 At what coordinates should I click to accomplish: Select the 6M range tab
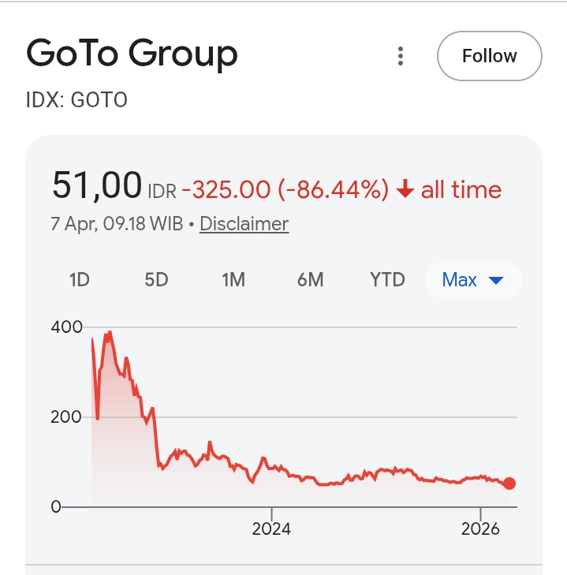pyautogui.click(x=311, y=279)
